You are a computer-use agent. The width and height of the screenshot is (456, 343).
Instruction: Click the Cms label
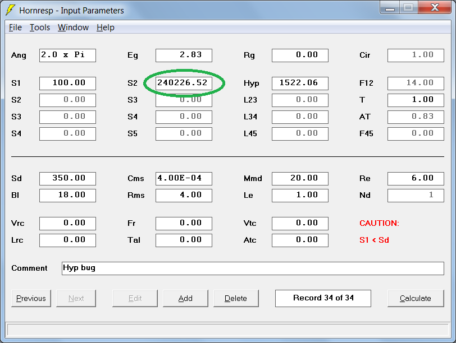click(135, 178)
